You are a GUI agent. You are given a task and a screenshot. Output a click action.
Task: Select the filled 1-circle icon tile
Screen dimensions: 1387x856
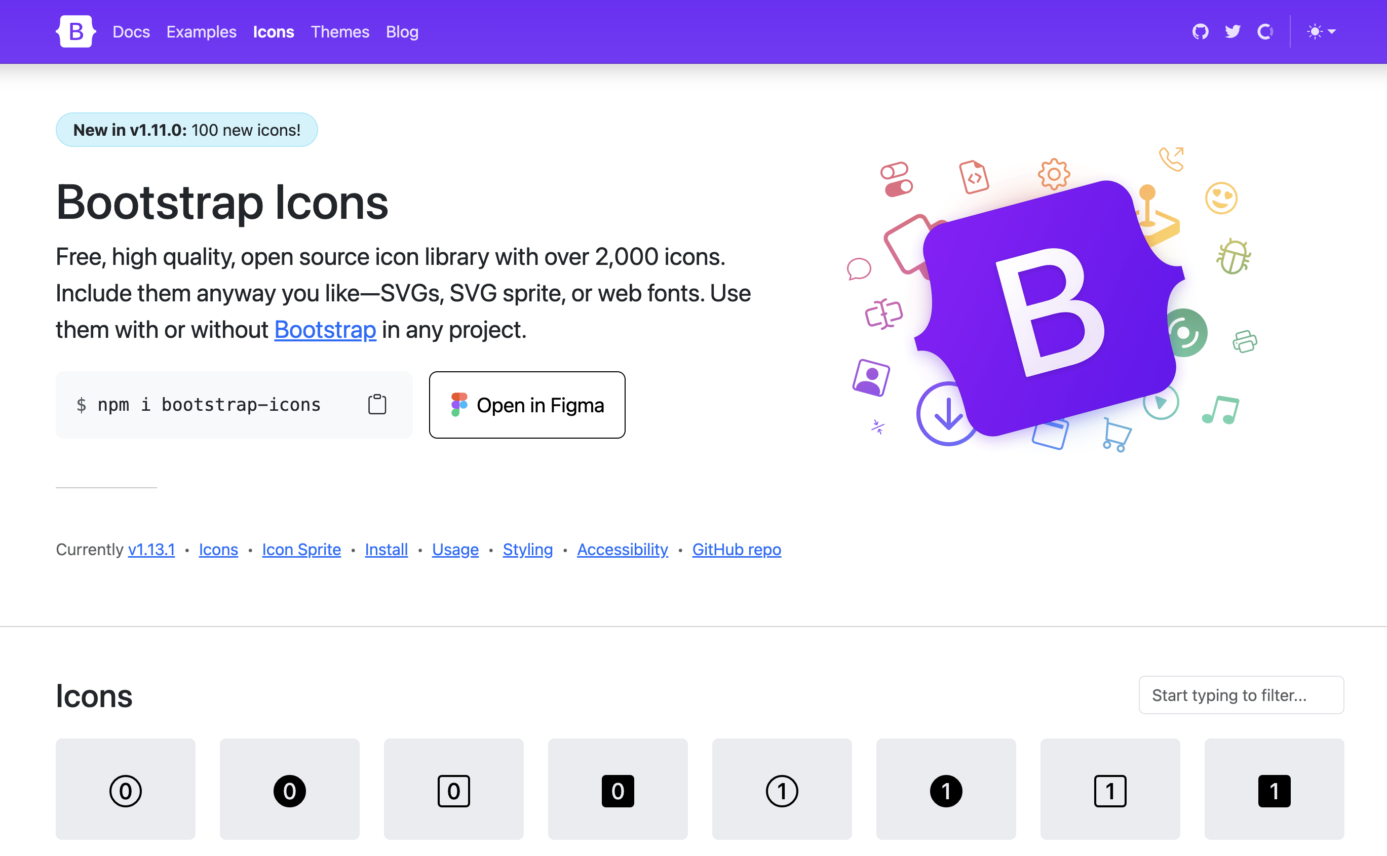pos(945,789)
